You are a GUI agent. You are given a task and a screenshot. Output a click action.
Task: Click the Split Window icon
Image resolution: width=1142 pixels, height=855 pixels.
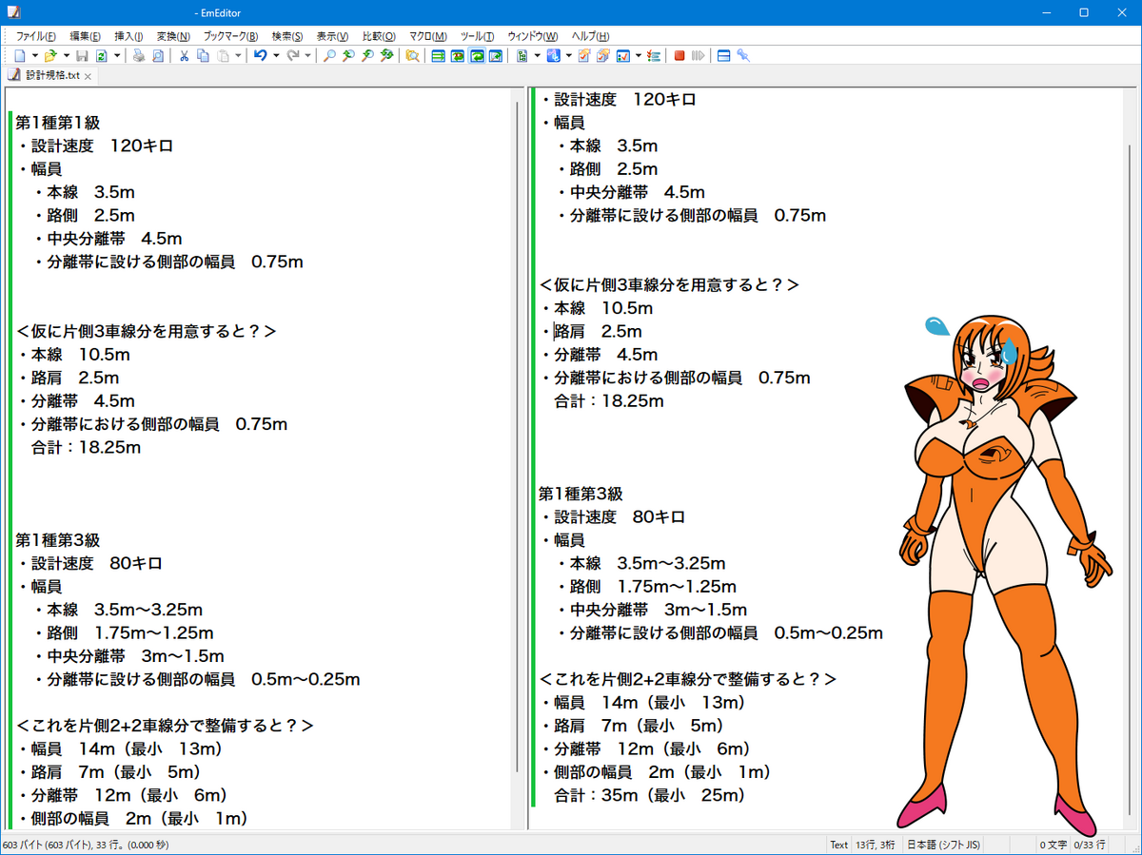pos(723,56)
